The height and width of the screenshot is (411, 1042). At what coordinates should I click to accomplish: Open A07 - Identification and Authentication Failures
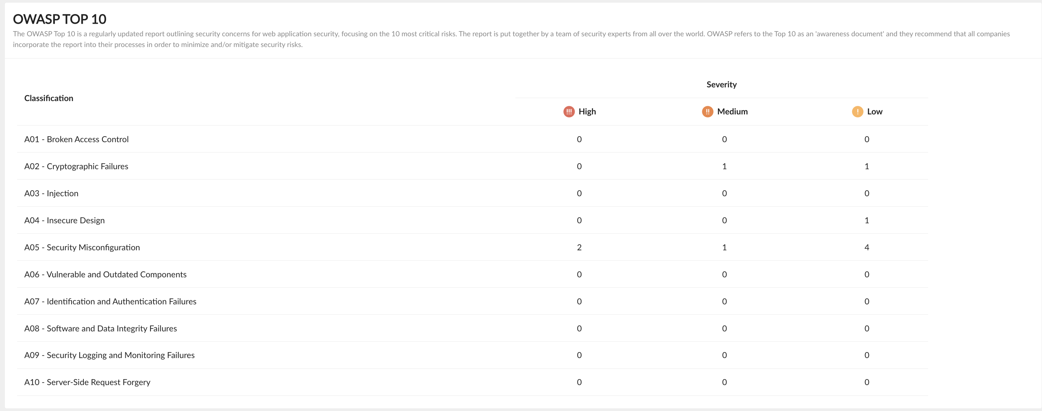110,302
